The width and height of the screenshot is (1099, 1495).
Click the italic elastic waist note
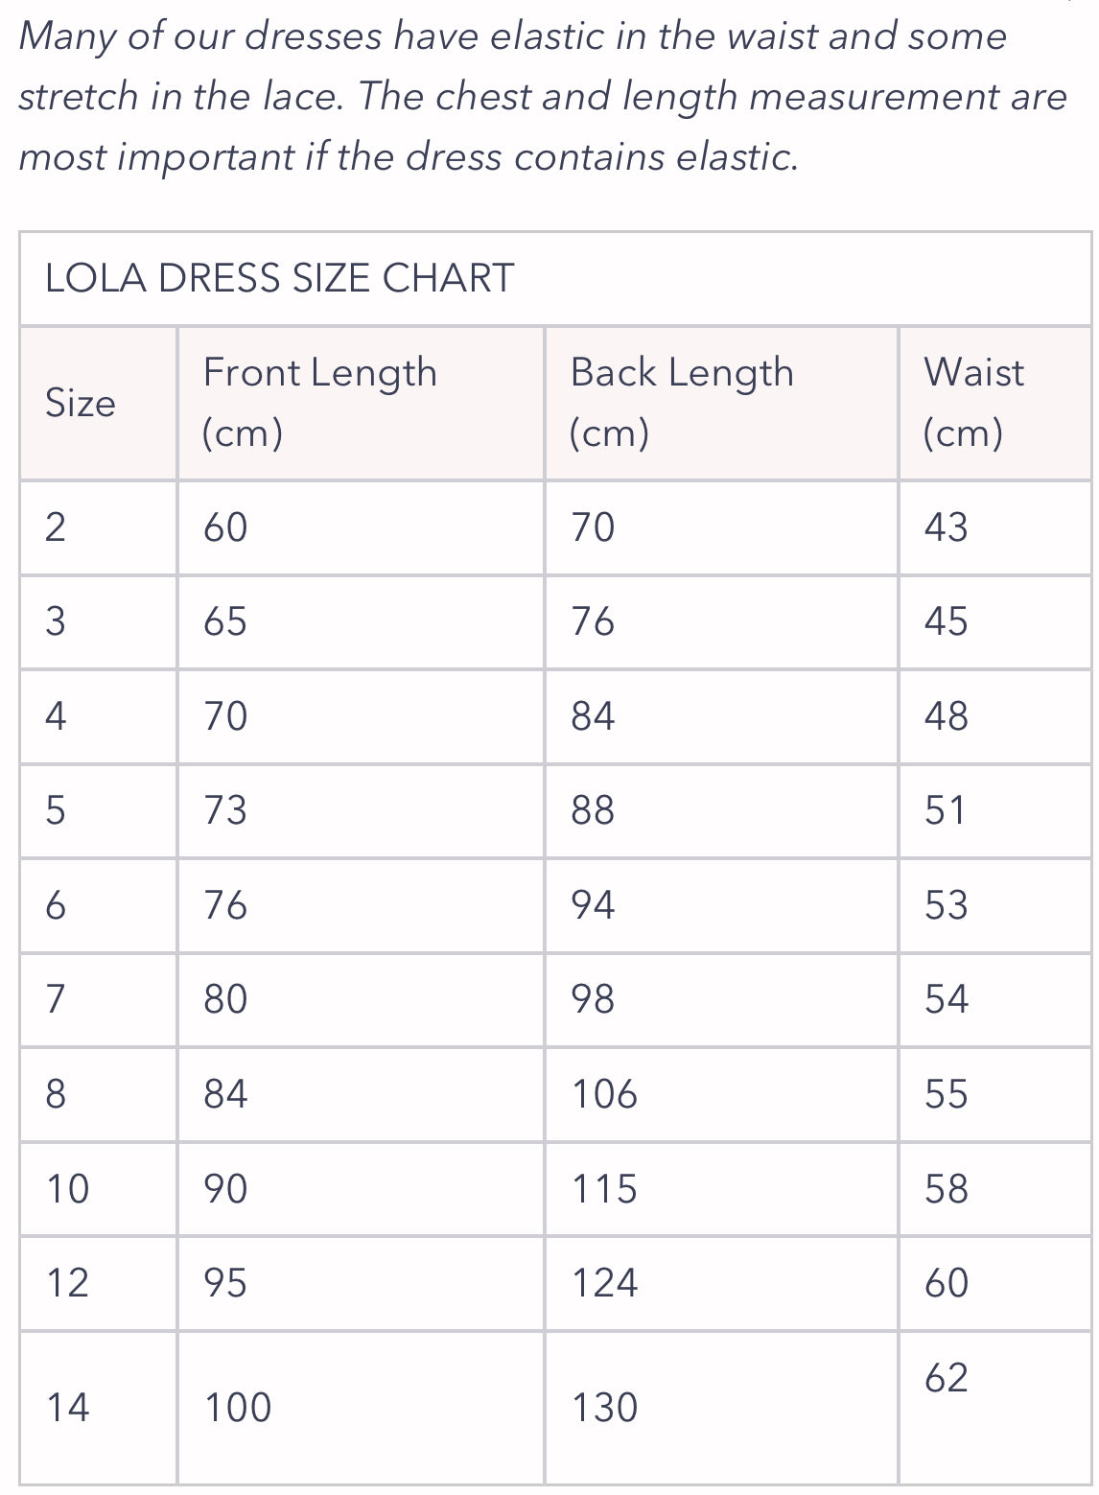pyautogui.click(x=543, y=96)
